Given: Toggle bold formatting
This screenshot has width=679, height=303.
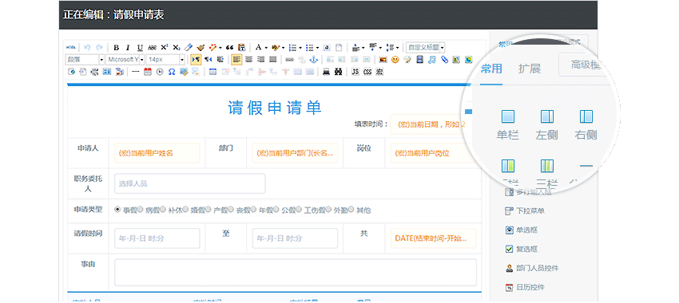Looking at the screenshot, I should click(x=116, y=48).
